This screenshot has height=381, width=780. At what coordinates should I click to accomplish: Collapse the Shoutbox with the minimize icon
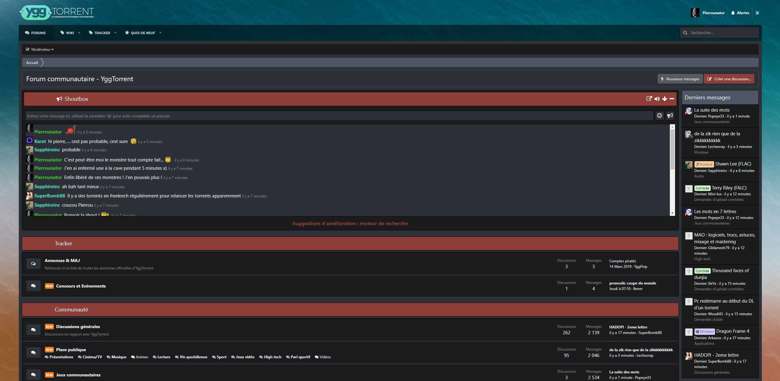coord(672,99)
